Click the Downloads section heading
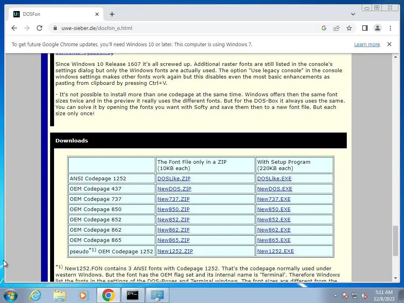This screenshot has width=404, height=303. 72,141
